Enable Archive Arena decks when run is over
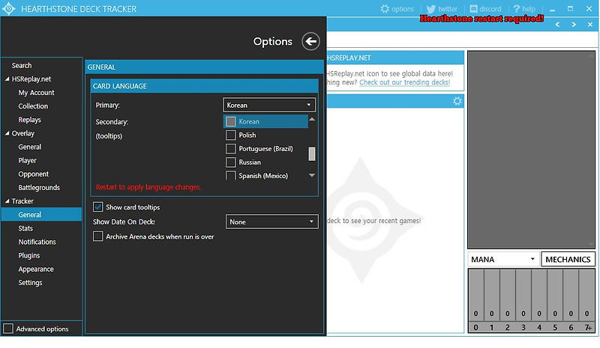The image size is (600, 348). click(98, 236)
